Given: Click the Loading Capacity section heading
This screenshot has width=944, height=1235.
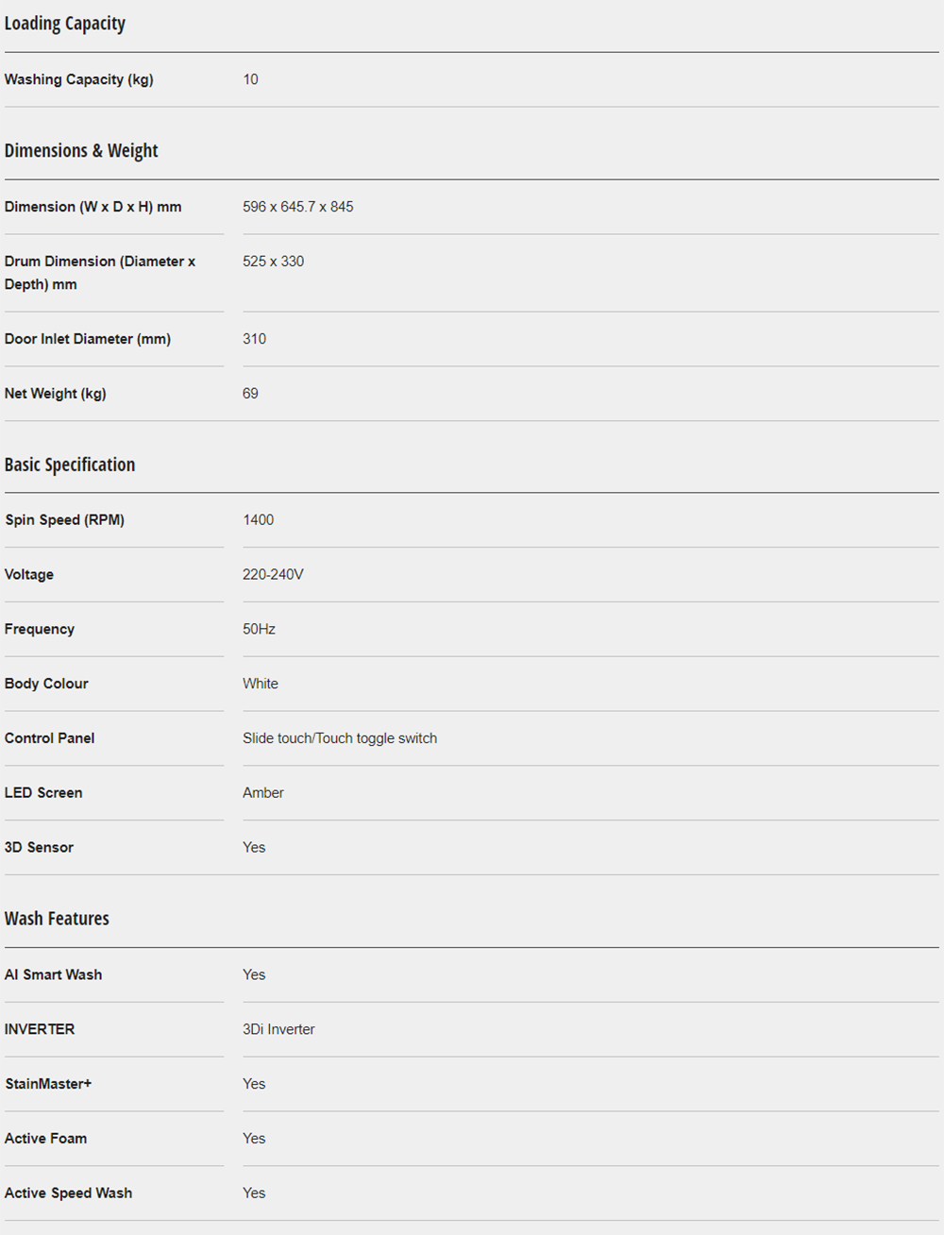Looking at the screenshot, I should [65, 24].
